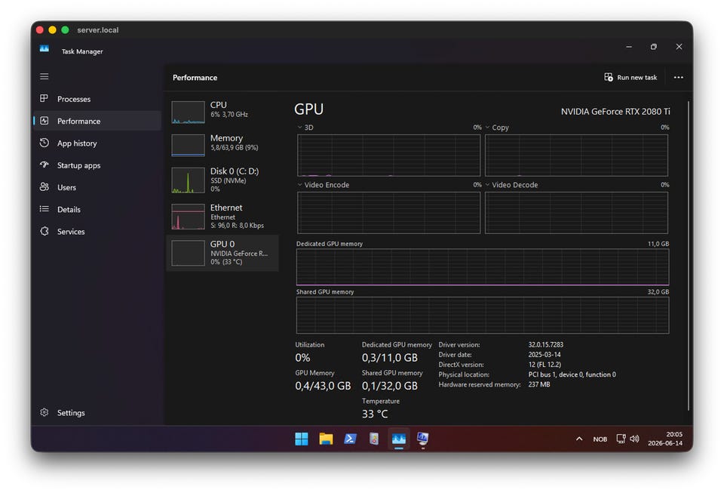Click the Task Manager title bar icon
724x493 pixels.
click(x=44, y=48)
